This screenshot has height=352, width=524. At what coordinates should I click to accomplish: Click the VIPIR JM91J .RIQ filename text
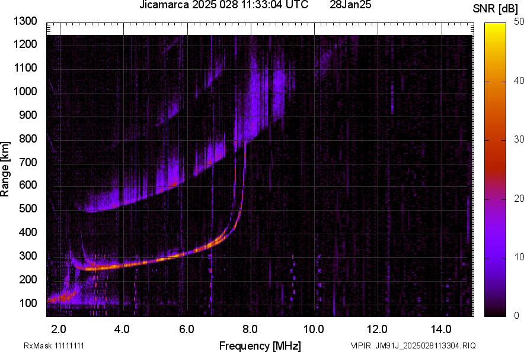coord(413,345)
